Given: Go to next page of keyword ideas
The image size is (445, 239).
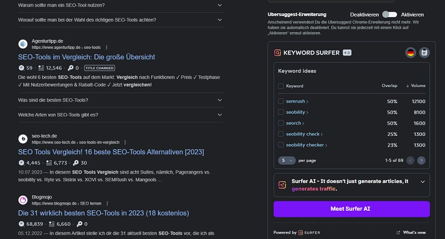Looking at the screenshot, I should [421, 160].
